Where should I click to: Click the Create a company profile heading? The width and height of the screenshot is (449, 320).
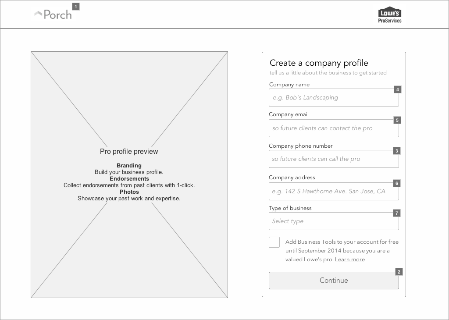pyautogui.click(x=319, y=63)
